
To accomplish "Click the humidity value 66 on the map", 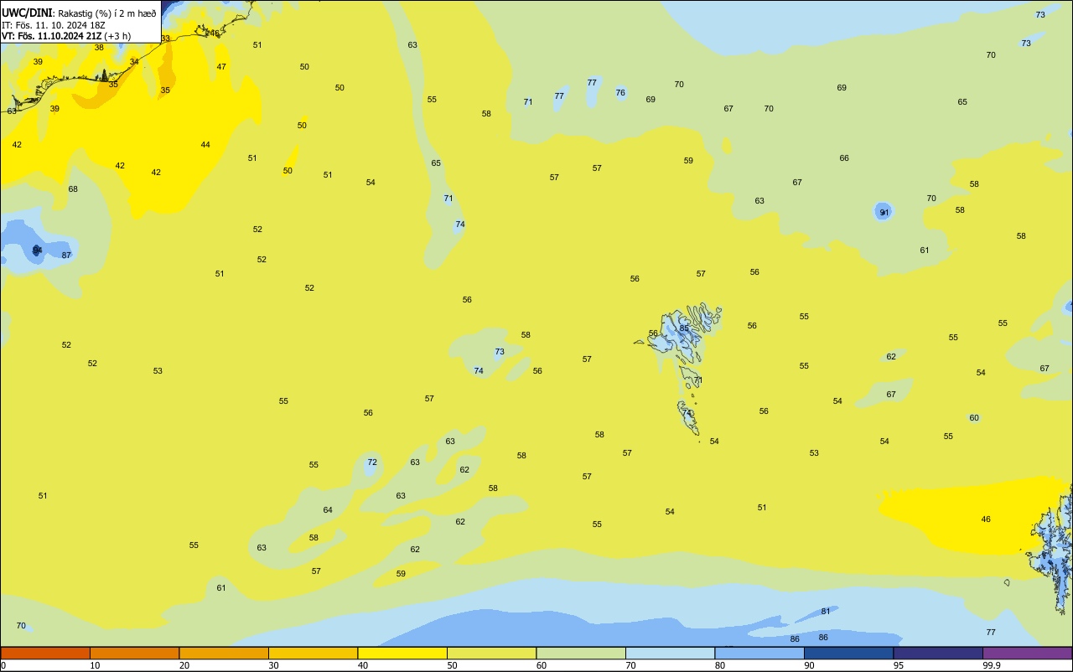I will point(844,158).
